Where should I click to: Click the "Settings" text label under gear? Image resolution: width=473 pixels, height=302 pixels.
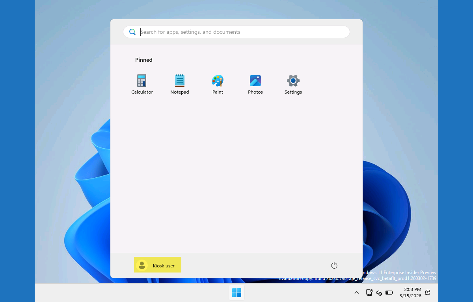[x=293, y=92]
